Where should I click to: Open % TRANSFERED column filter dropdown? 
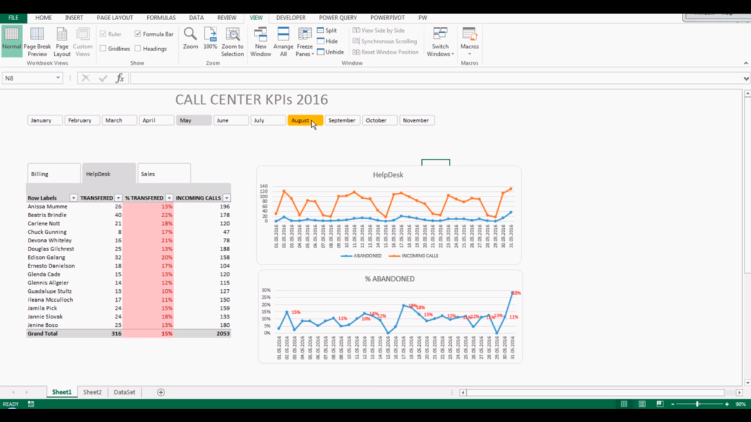169,198
